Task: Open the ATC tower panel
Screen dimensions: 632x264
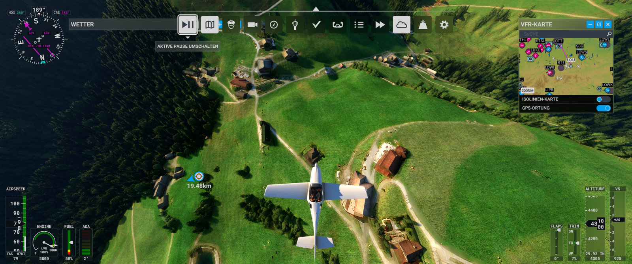Action: [295, 24]
